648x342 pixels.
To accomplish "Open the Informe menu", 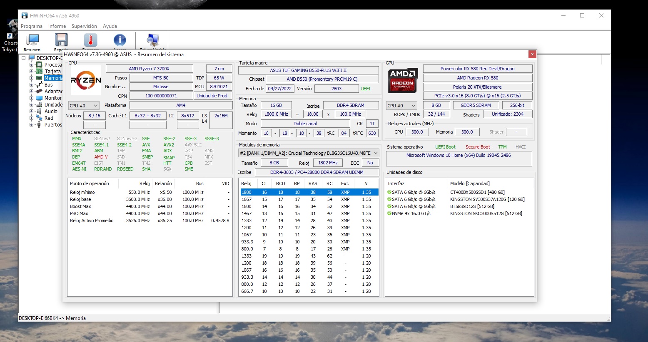I will [x=57, y=26].
